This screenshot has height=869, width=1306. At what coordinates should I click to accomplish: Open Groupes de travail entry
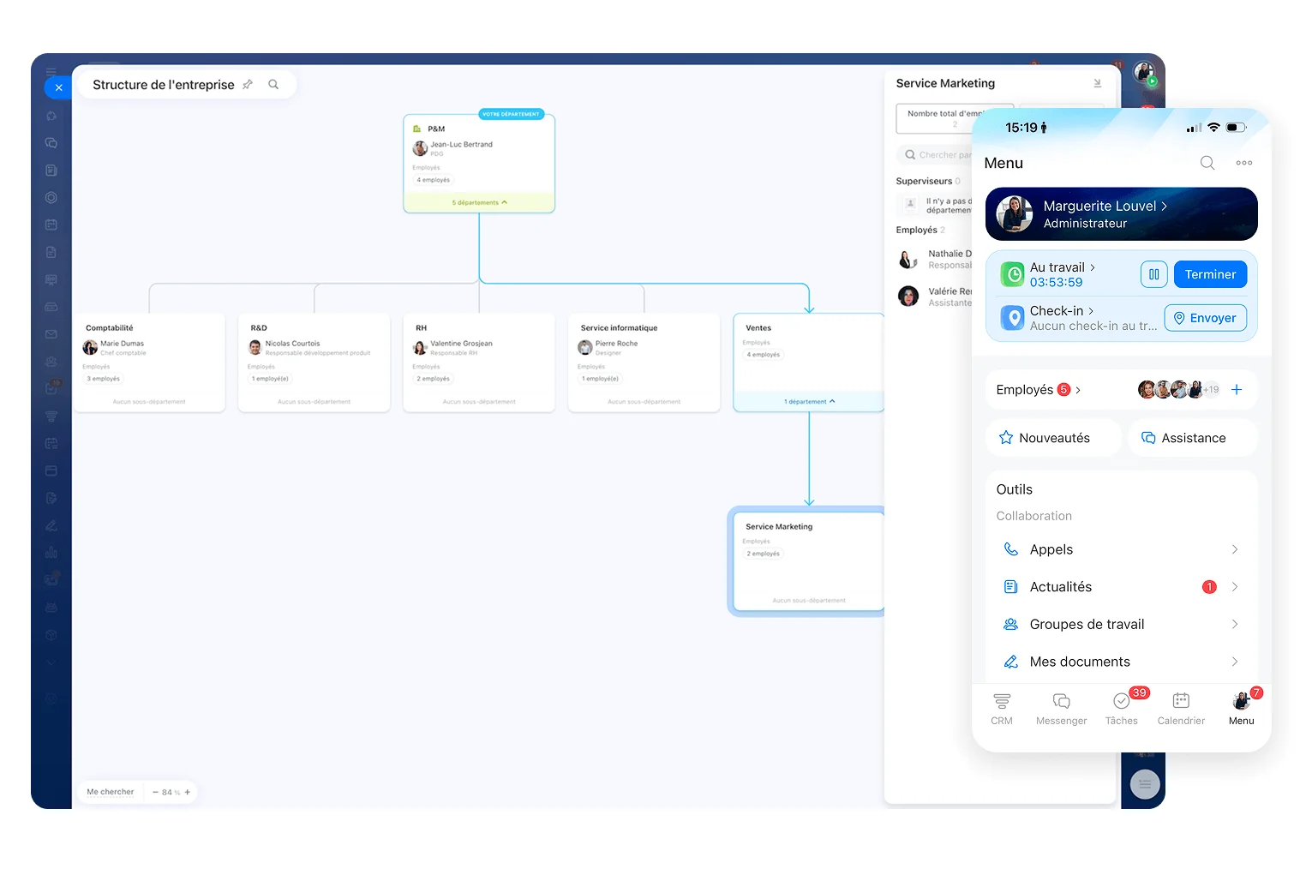tap(1121, 625)
